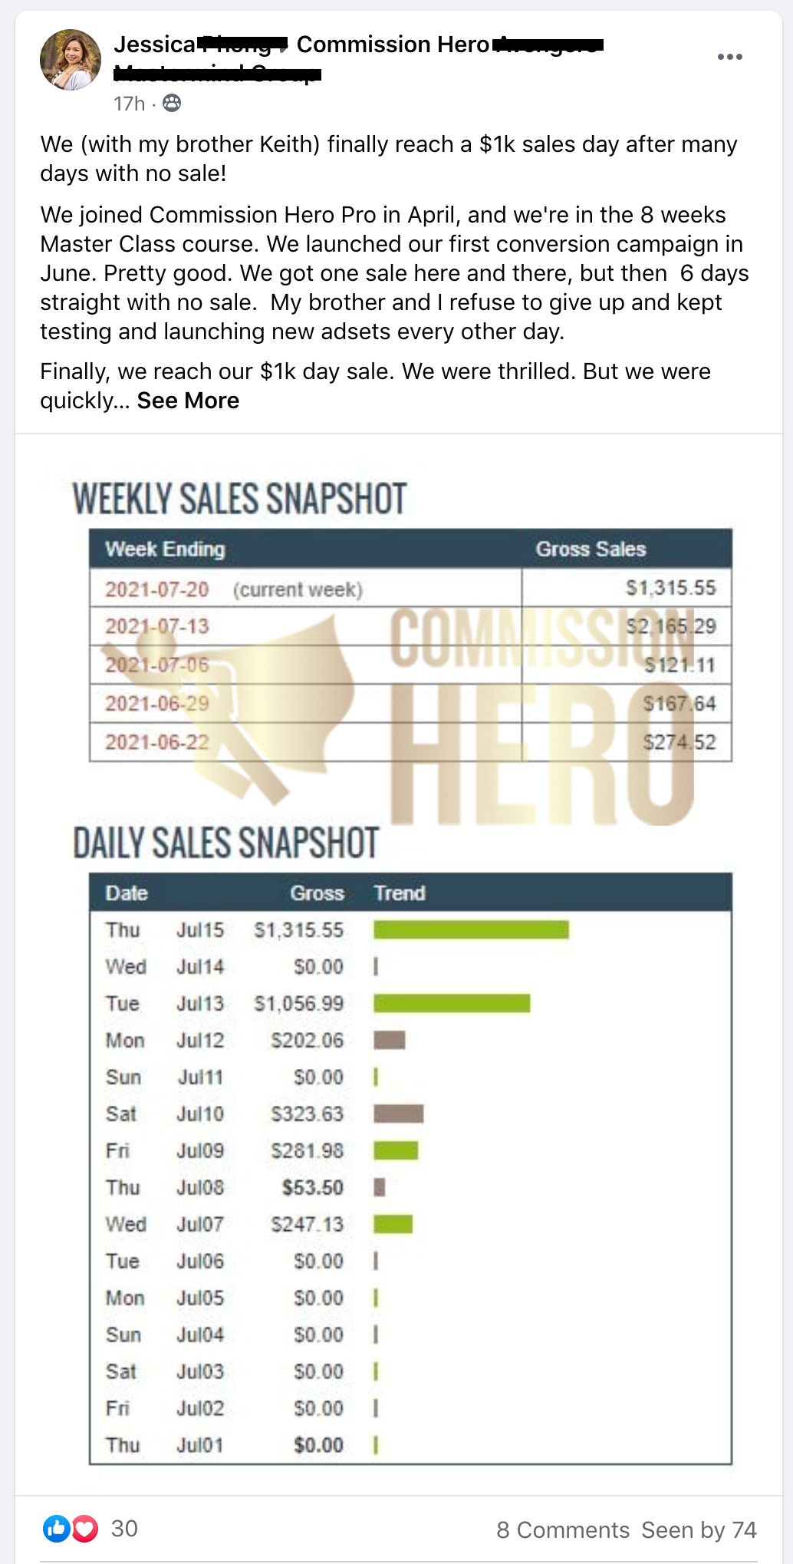This screenshot has height=1564, width=793.
Task: Click the group privacy icon beside 17h
Action: pos(173,103)
